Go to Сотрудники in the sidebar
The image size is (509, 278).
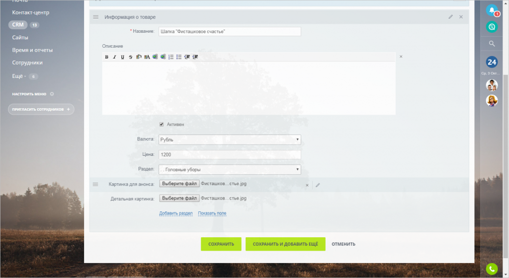28,63
